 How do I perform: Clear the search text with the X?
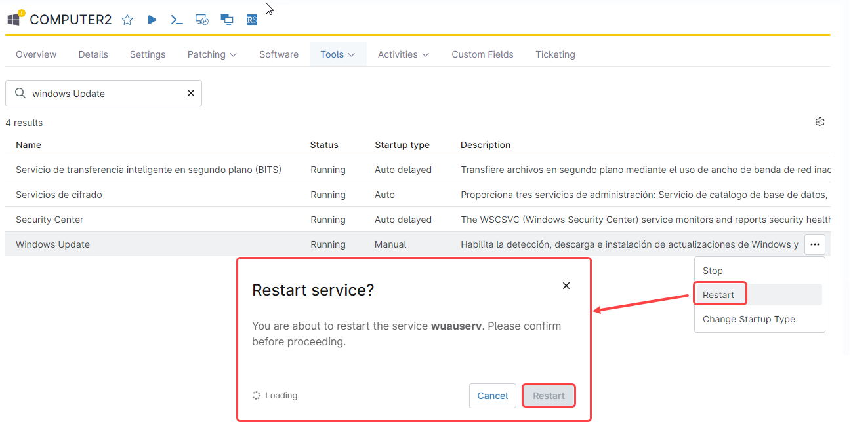point(191,93)
